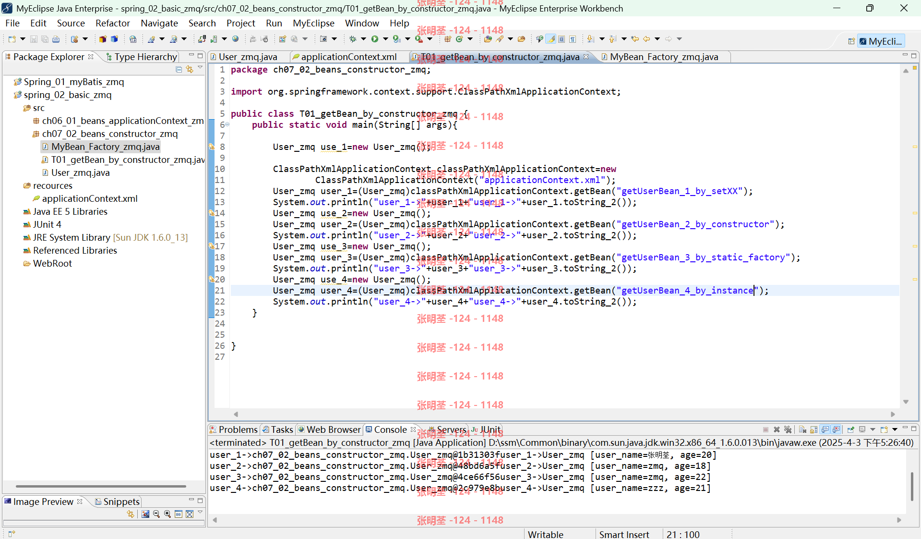Switch to MyBean_Factory_zmq.java editor tab
This screenshot has height=539, width=921.
click(x=664, y=57)
